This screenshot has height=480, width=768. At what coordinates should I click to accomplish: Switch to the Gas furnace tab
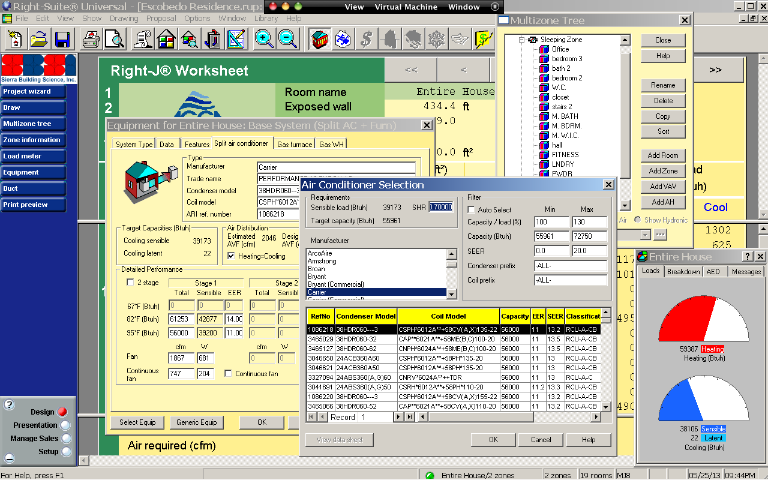point(294,144)
